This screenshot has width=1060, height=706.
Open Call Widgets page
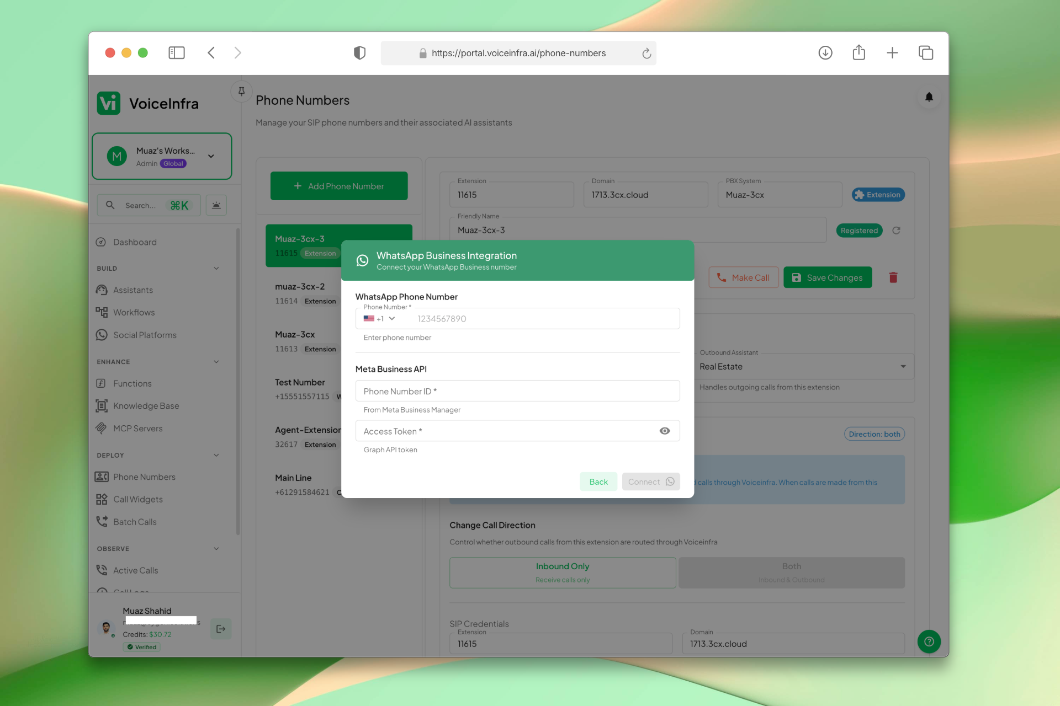tap(138, 500)
